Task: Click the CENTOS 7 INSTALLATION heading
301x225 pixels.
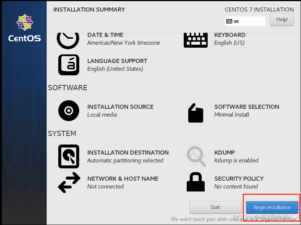Action: coord(259,10)
